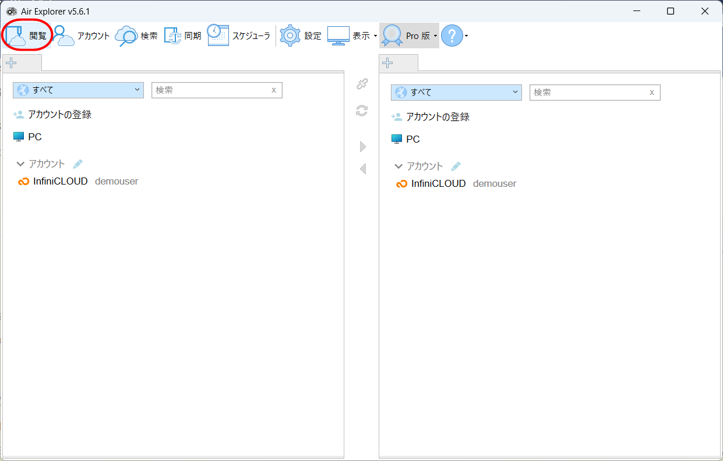Expand the 表示 view dropdown
723x461 pixels.
(352, 36)
